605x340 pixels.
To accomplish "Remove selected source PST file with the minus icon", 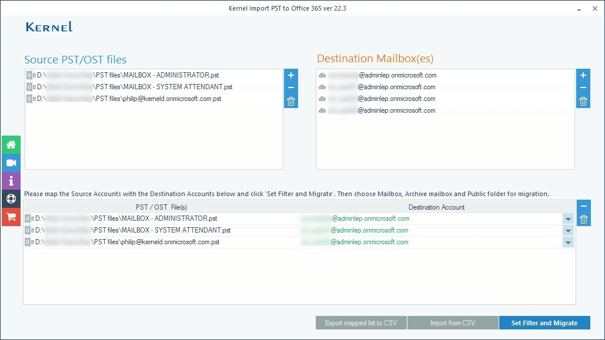I will pyautogui.click(x=291, y=88).
